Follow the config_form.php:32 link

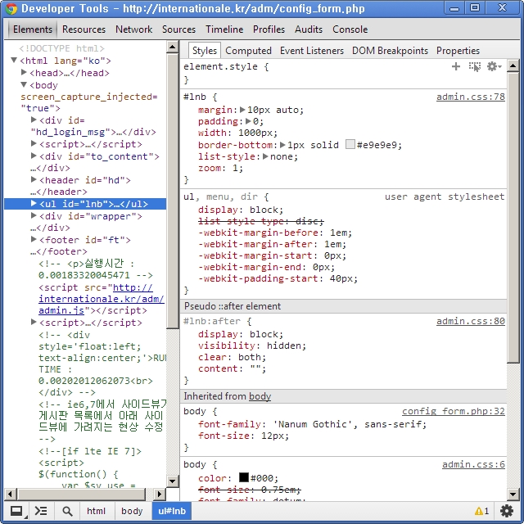453,412
